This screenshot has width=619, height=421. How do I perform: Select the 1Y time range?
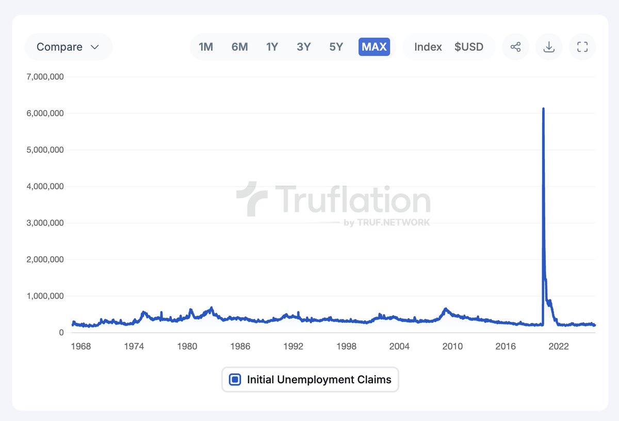pyautogui.click(x=272, y=46)
